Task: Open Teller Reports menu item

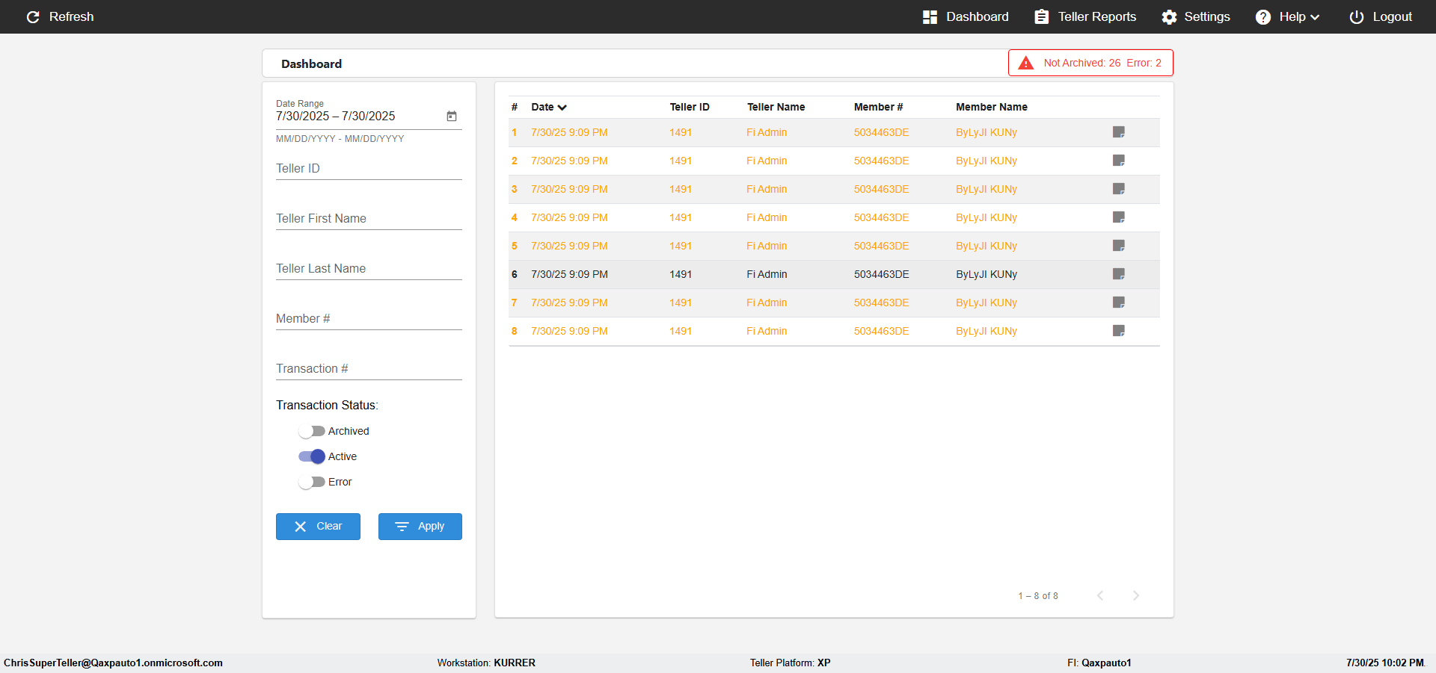Action: [1085, 16]
